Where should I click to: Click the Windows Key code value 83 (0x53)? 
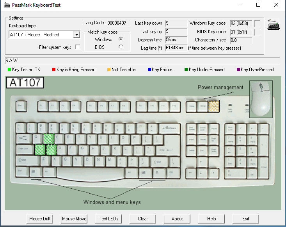click(x=241, y=23)
